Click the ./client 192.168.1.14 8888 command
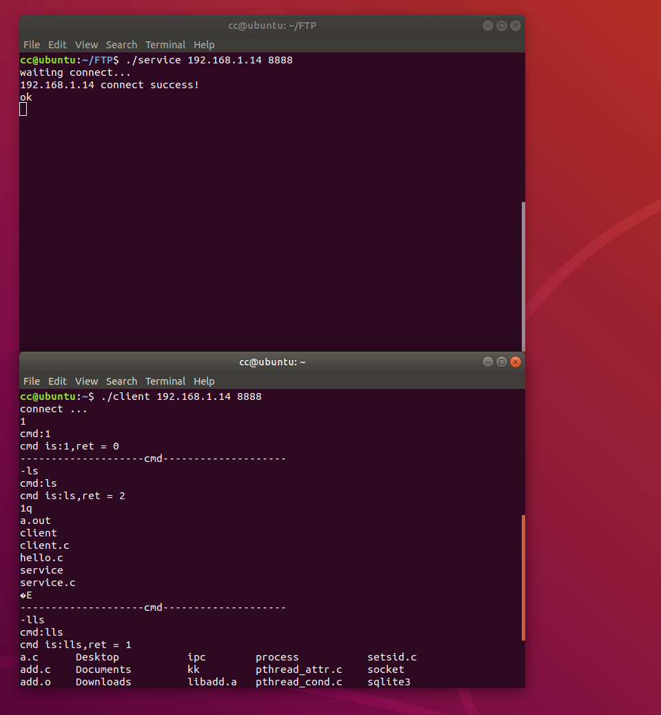Viewport: 661px width, 715px height. tap(181, 396)
